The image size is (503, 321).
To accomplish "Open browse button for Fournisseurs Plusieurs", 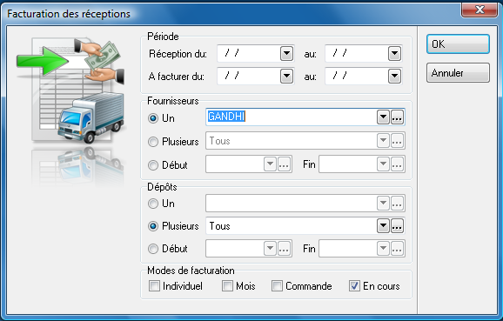I will tap(397, 140).
